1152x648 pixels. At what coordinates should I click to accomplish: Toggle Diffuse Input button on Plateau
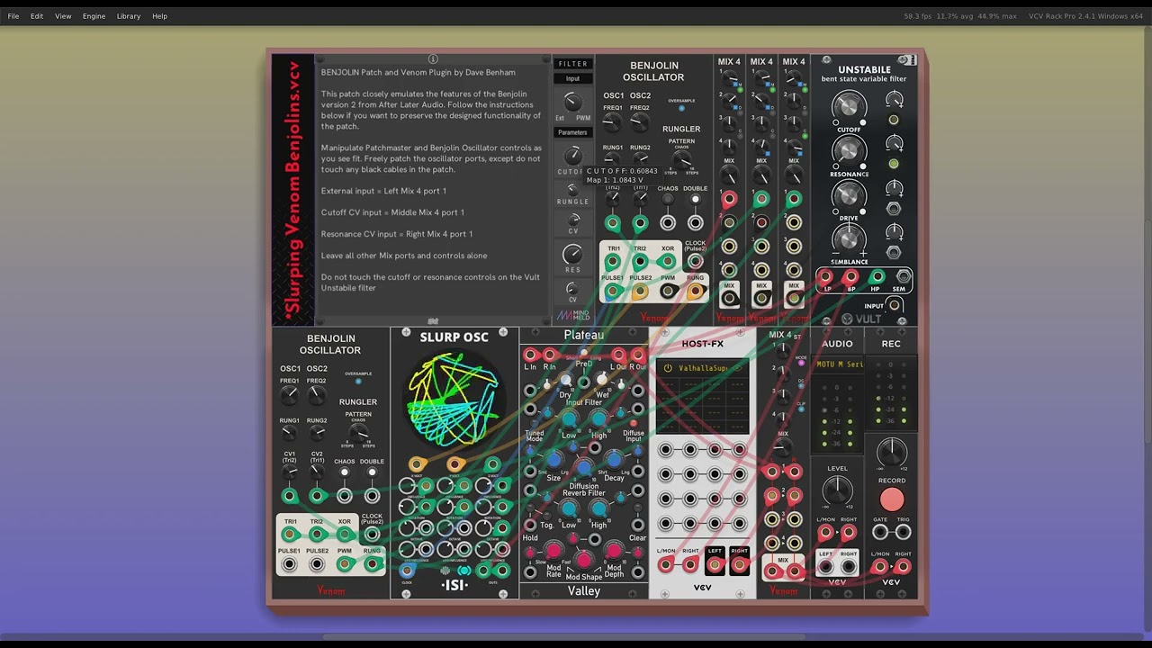pos(633,423)
